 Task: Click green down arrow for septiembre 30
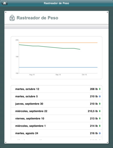point(100,104)
